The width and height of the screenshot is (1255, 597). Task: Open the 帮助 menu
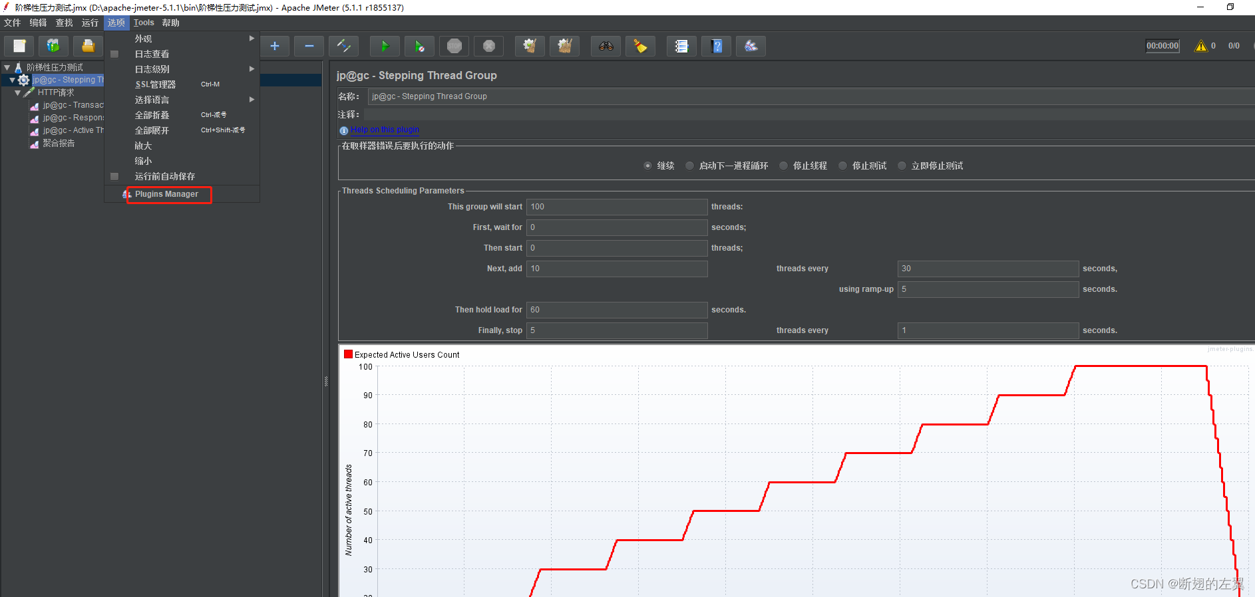(x=171, y=23)
